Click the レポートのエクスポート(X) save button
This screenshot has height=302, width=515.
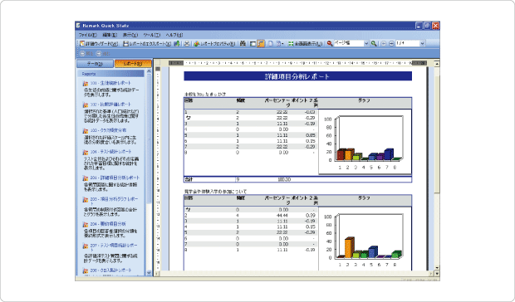click(146, 44)
